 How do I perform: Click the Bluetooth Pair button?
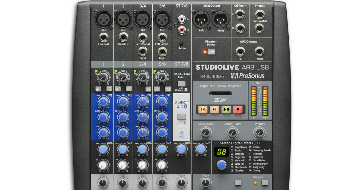[181, 132]
